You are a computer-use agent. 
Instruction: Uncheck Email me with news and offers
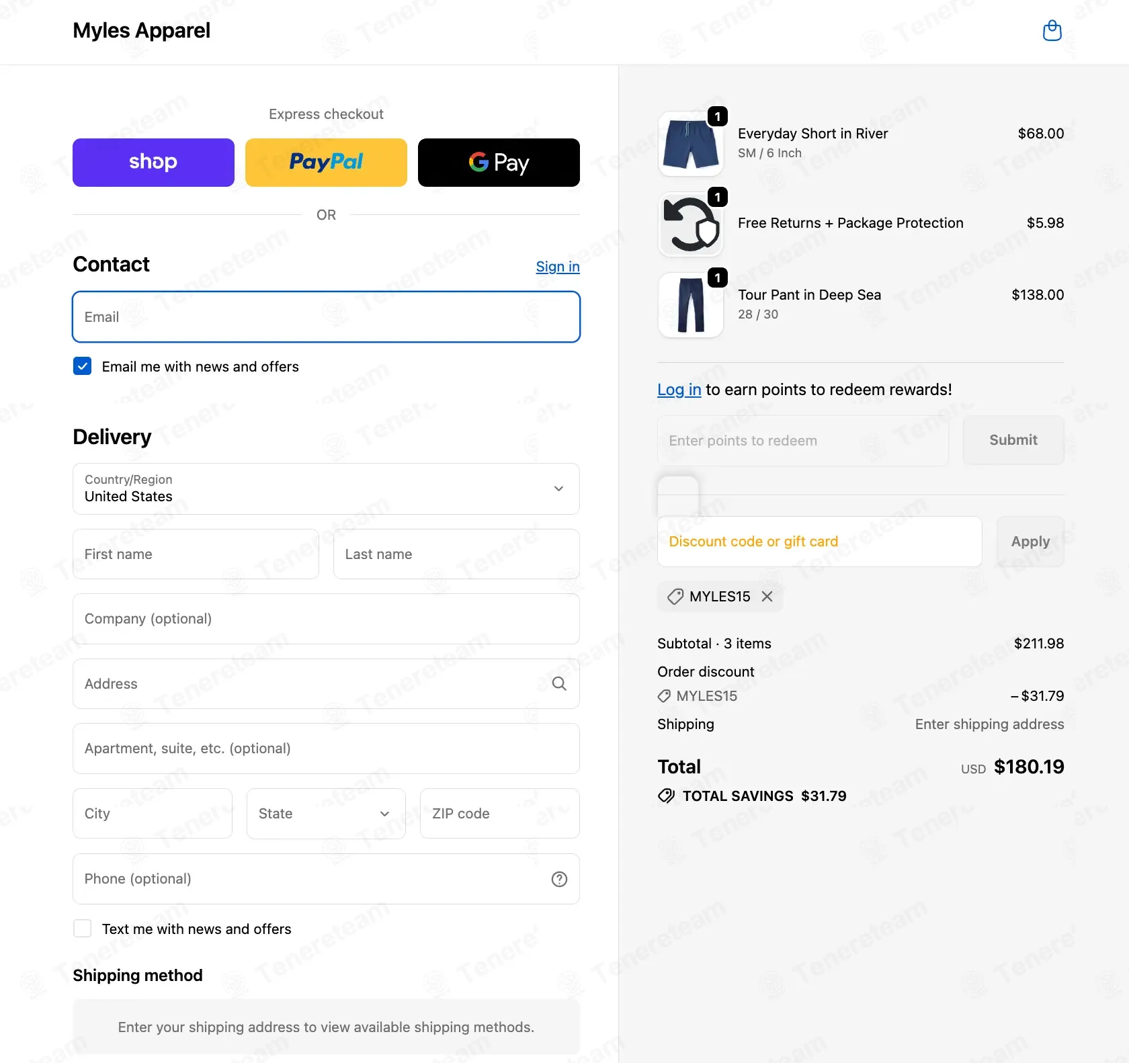click(82, 366)
